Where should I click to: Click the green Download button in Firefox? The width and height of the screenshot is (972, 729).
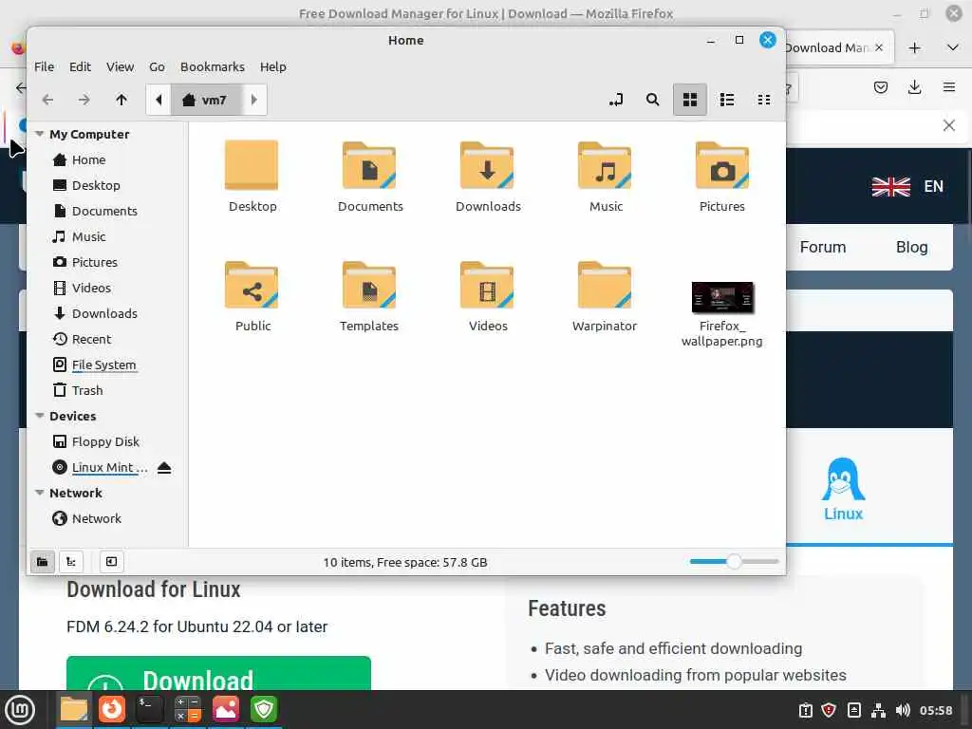click(x=219, y=673)
